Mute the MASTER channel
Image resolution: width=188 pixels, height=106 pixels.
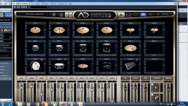tap(165, 85)
